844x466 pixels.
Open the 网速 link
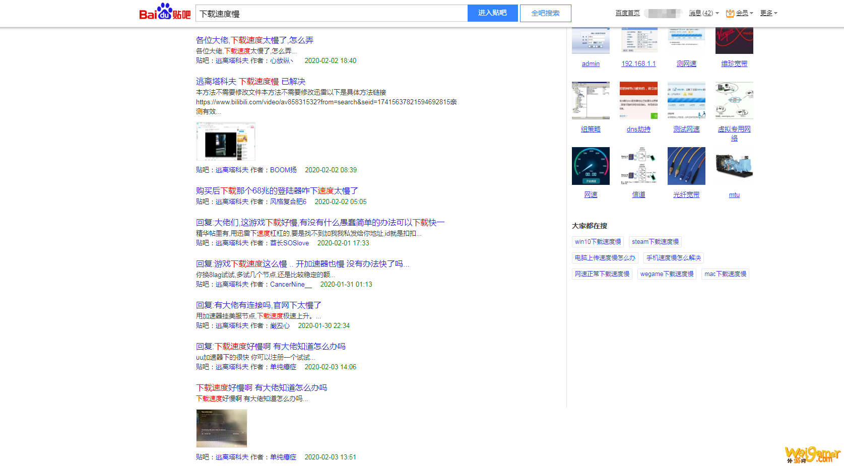coord(591,194)
